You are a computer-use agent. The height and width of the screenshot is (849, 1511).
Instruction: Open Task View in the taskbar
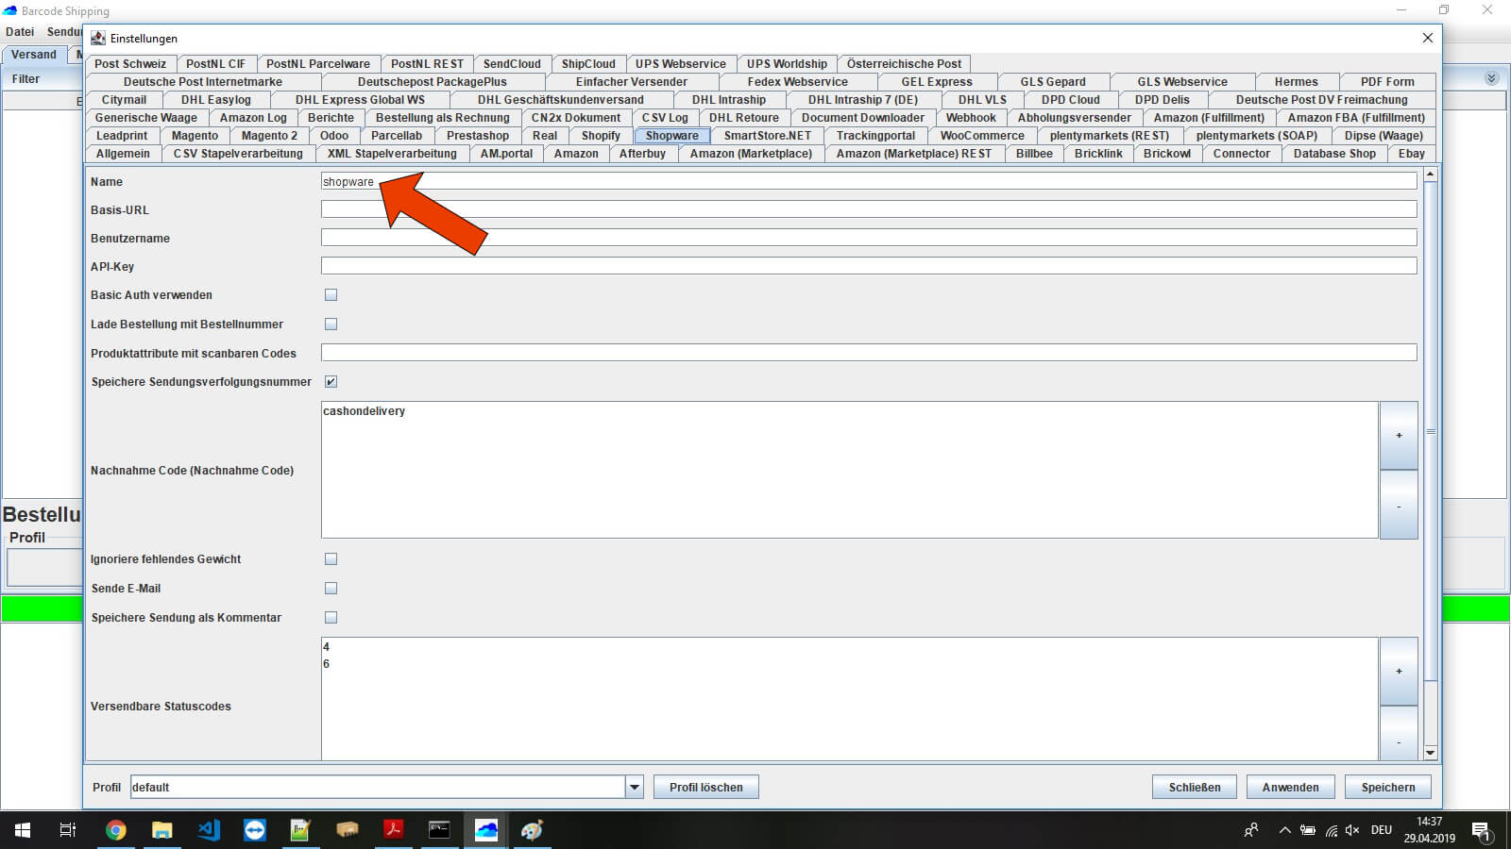coord(68,830)
